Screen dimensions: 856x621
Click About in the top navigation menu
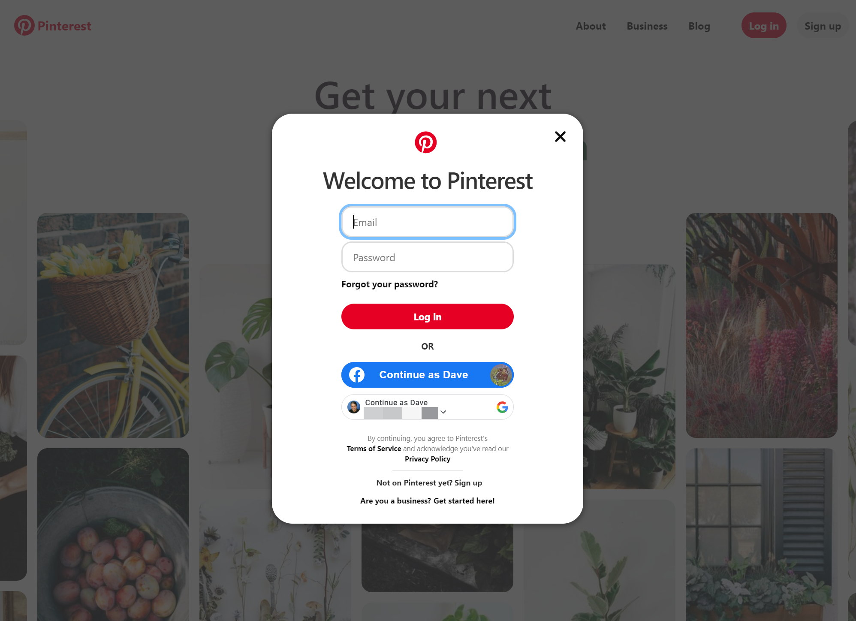pos(591,25)
